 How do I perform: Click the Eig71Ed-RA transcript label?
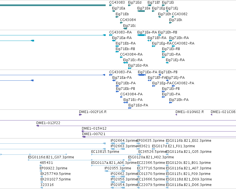point(138,65)
